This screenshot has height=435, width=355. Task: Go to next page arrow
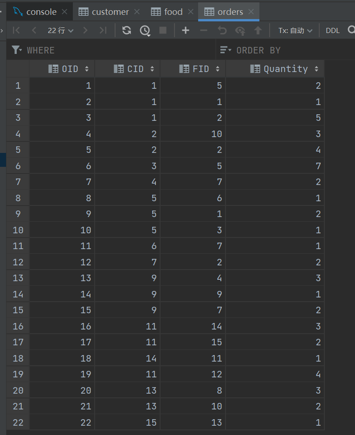point(85,30)
